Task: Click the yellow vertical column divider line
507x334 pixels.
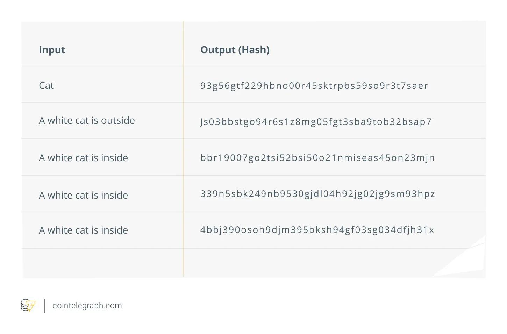Action: [x=183, y=149]
